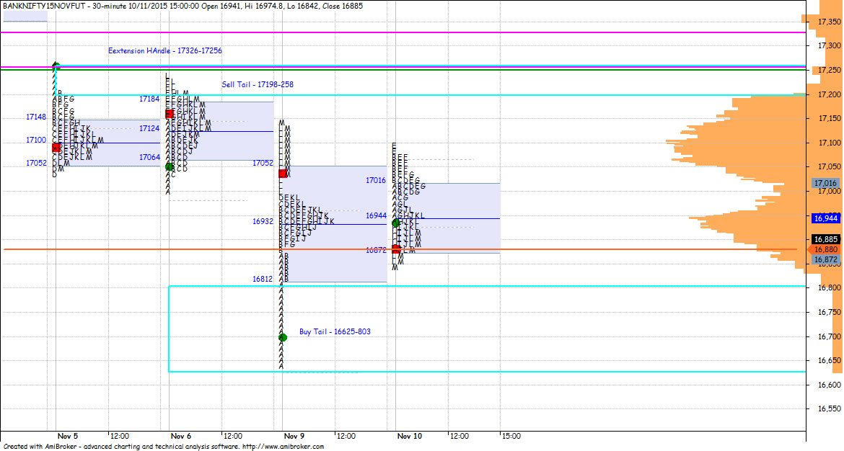Image resolution: width=844 pixels, height=451 pixels.
Task: Click the green circle marker atop the Nov 5 profile
Action: point(56,67)
